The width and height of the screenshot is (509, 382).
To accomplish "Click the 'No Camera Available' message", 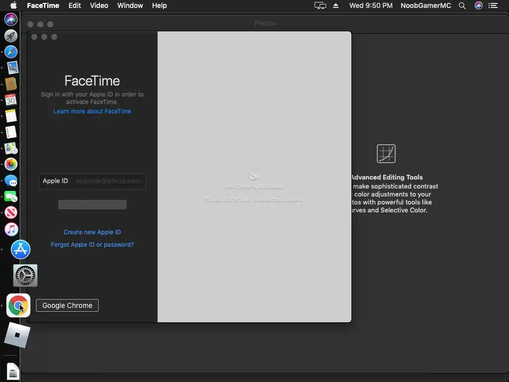I will click(x=254, y=187).
